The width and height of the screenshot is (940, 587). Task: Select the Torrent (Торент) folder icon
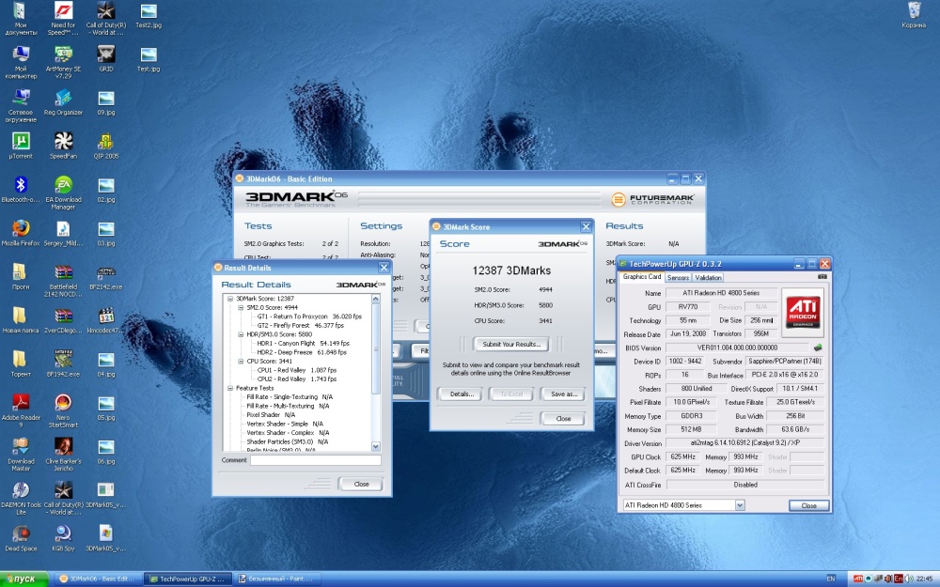pos(21,363)
